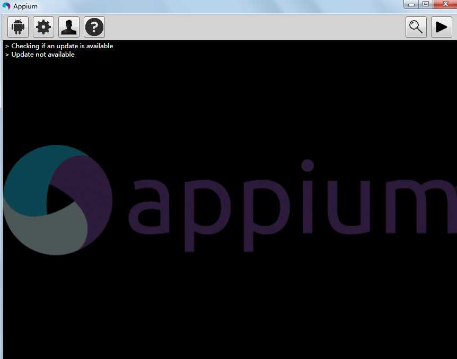Minimize the Appium window
Viewport: 457px width, 359px height.
[411, 4]
